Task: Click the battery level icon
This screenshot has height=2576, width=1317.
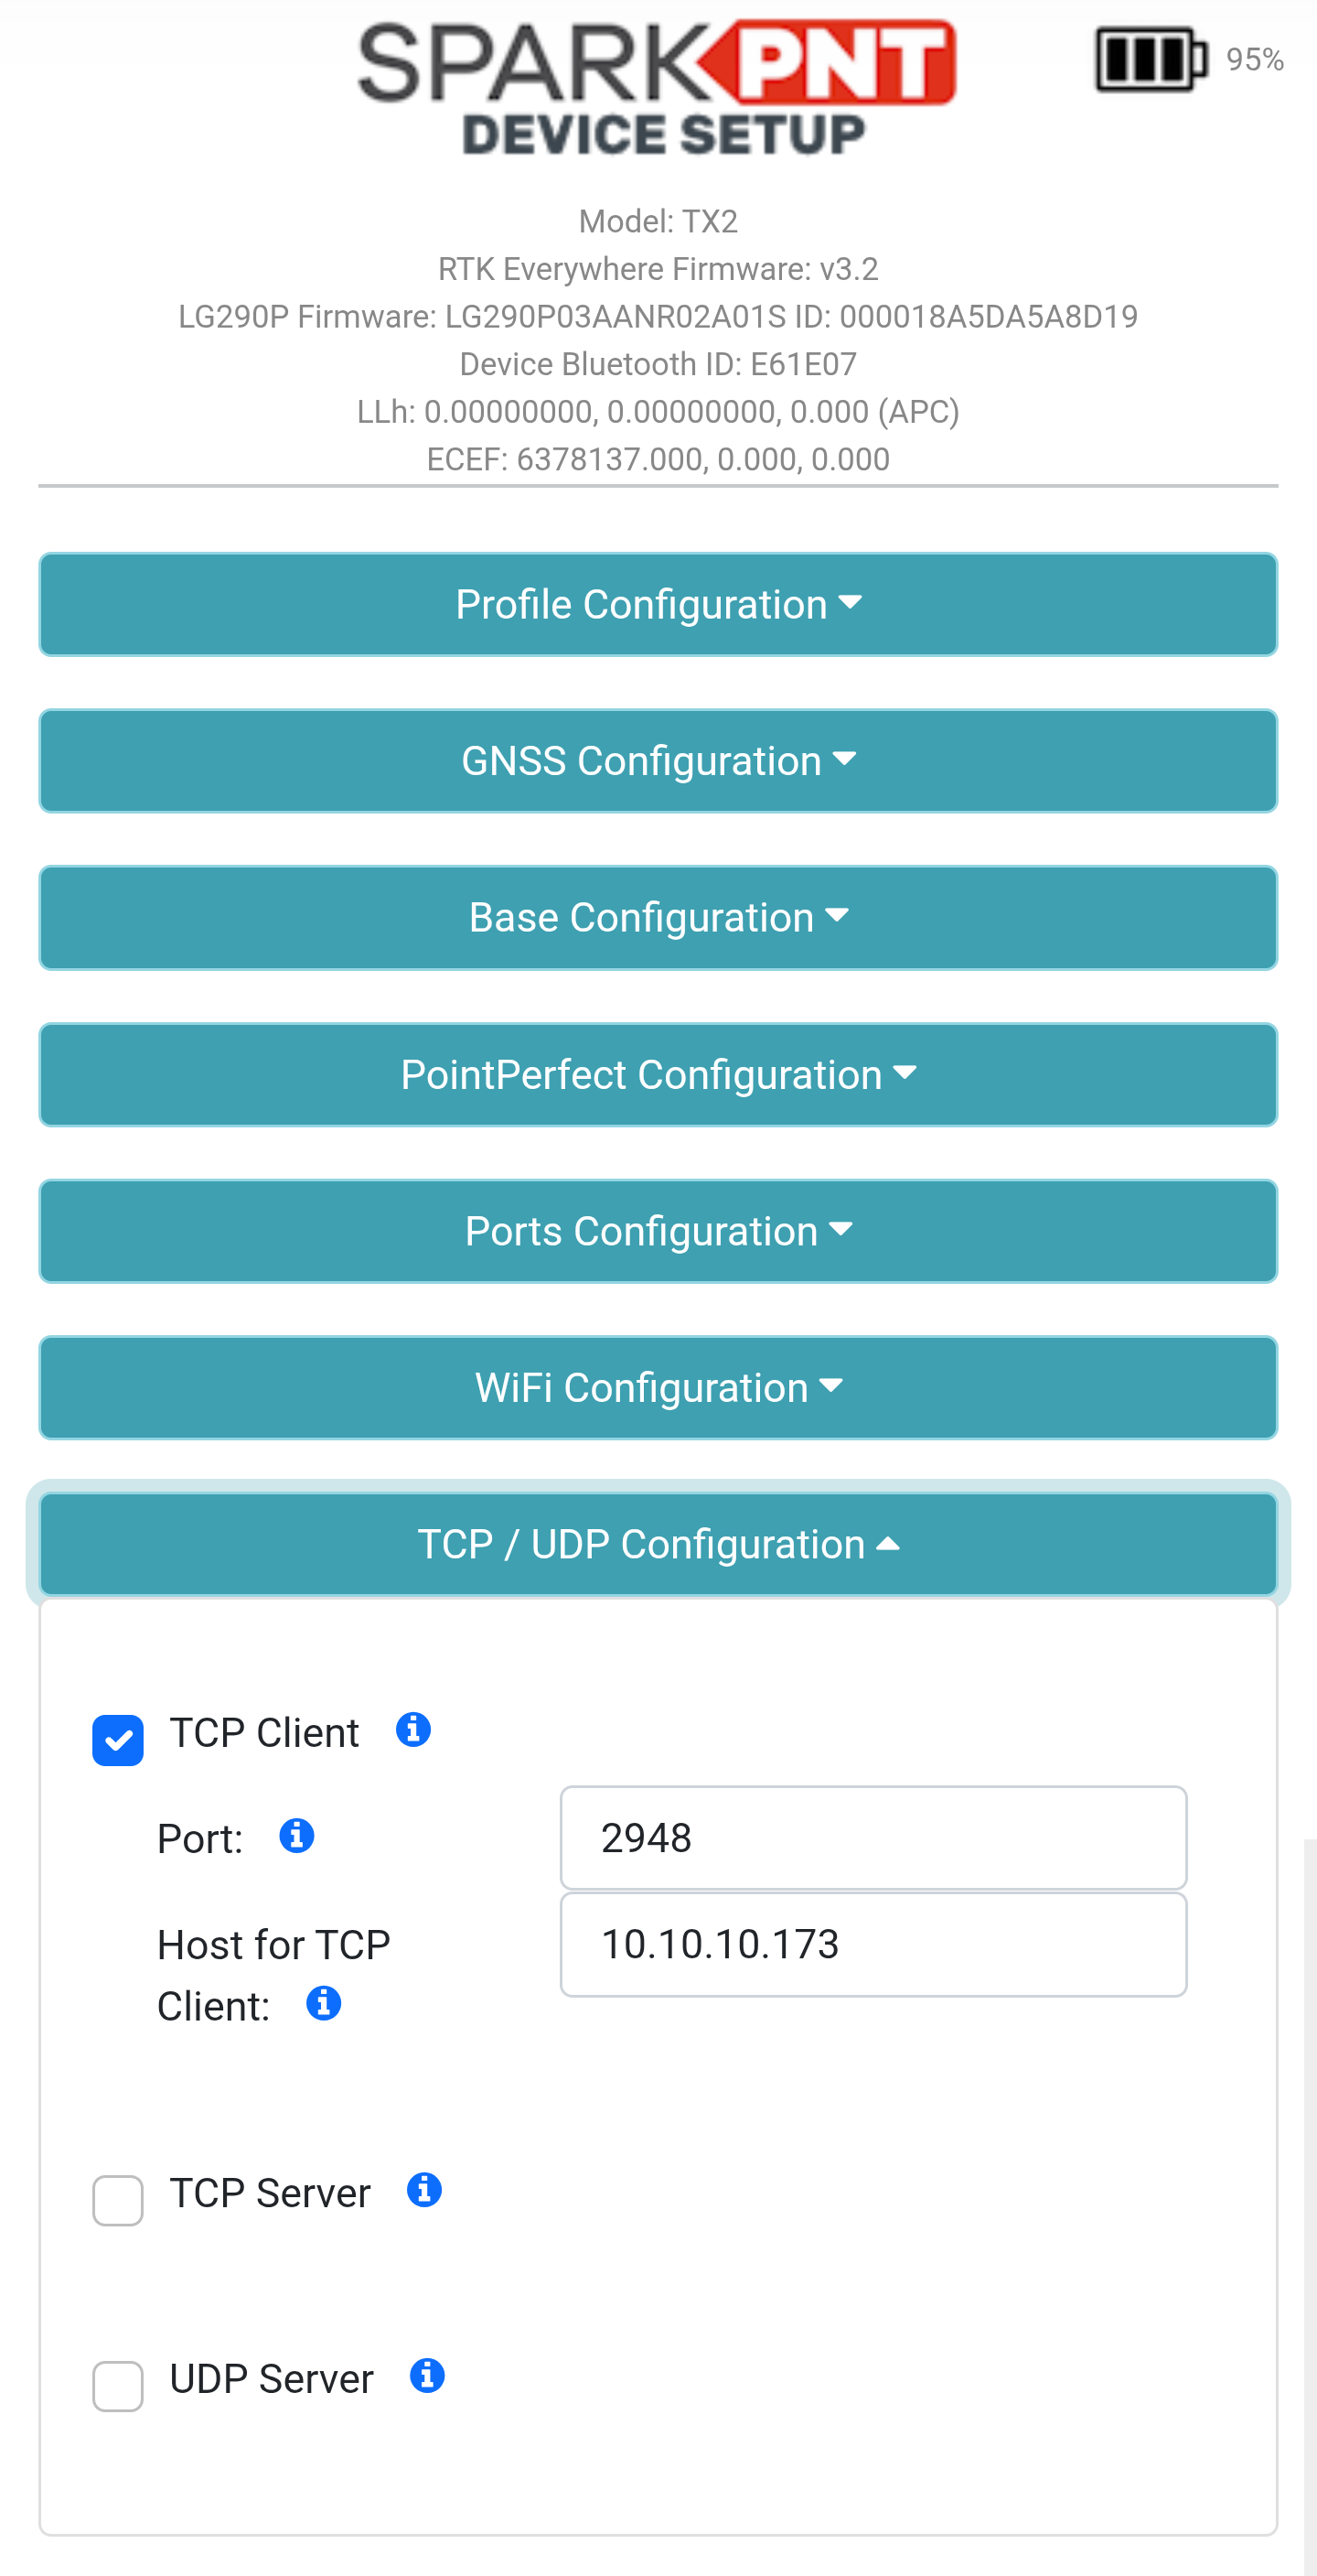Action: [1151, 60]
